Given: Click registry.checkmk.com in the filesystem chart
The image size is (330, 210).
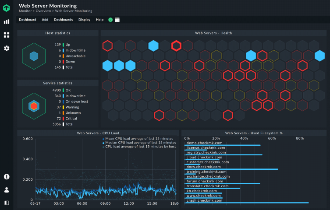Looking at the screenshot, I should [206, 152].
